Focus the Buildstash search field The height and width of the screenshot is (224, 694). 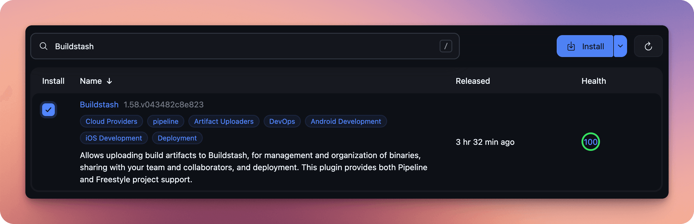[245, 46]
